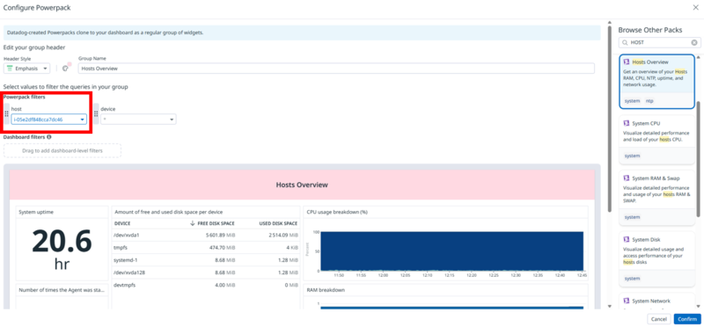Open the device filter value dropdown

tap(138, 120)
